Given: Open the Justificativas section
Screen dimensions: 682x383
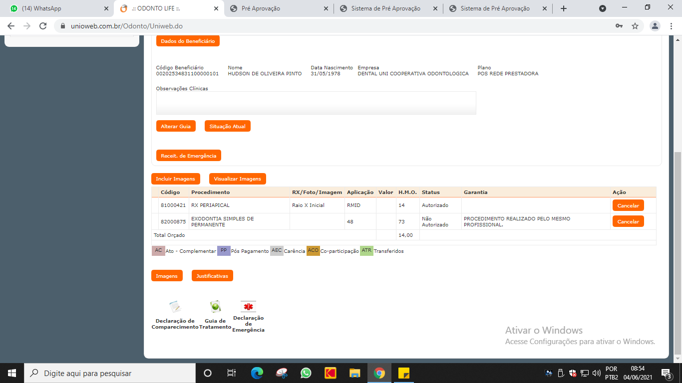Looking at the screenshot, I should pos(212,276).
